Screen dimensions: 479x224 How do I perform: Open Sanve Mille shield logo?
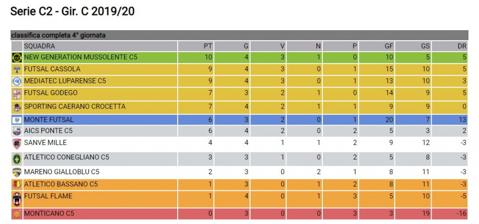17,144
